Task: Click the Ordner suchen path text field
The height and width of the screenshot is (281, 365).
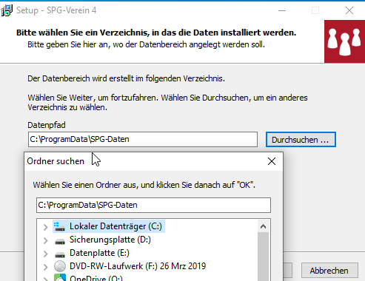Action: point(153,205)
